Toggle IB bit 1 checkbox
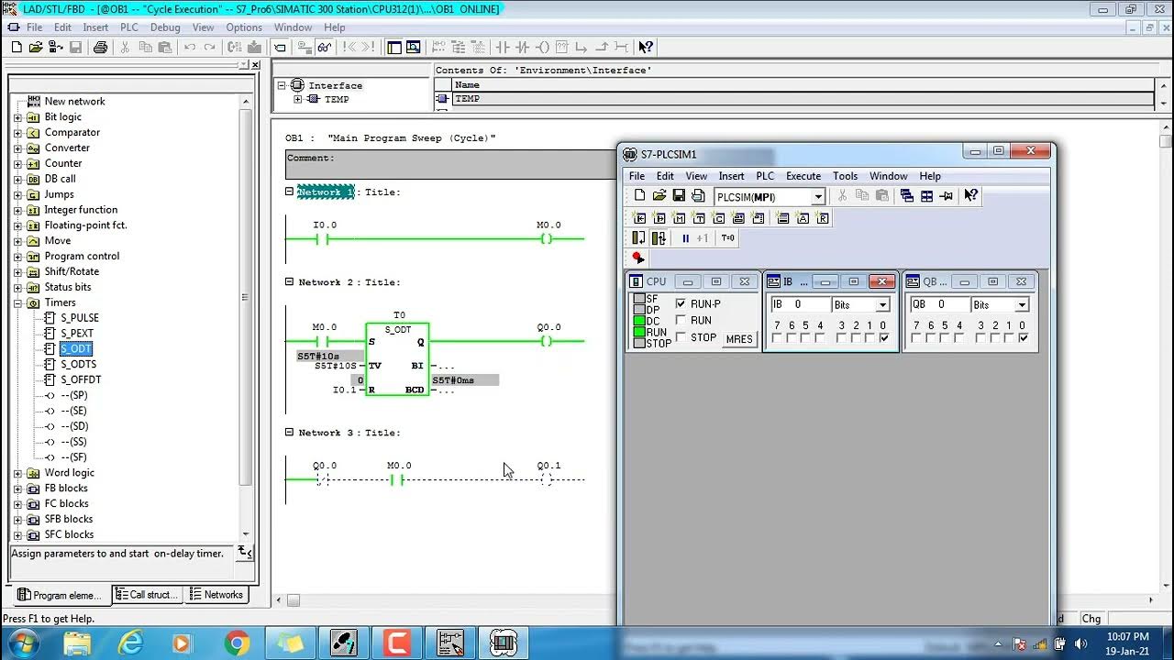Image resolution: width=1174 pixels, height=660 pixels. click(x=869, y=338)
